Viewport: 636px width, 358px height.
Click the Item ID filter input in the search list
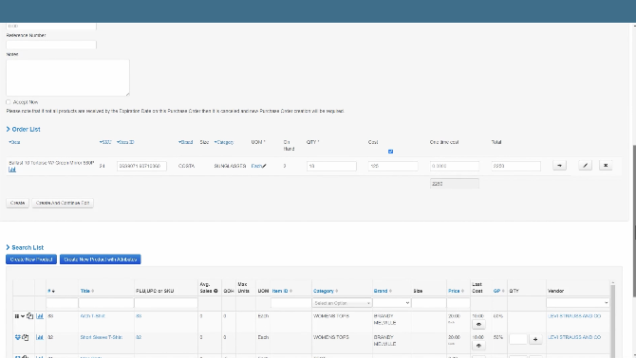coord(290,303)
